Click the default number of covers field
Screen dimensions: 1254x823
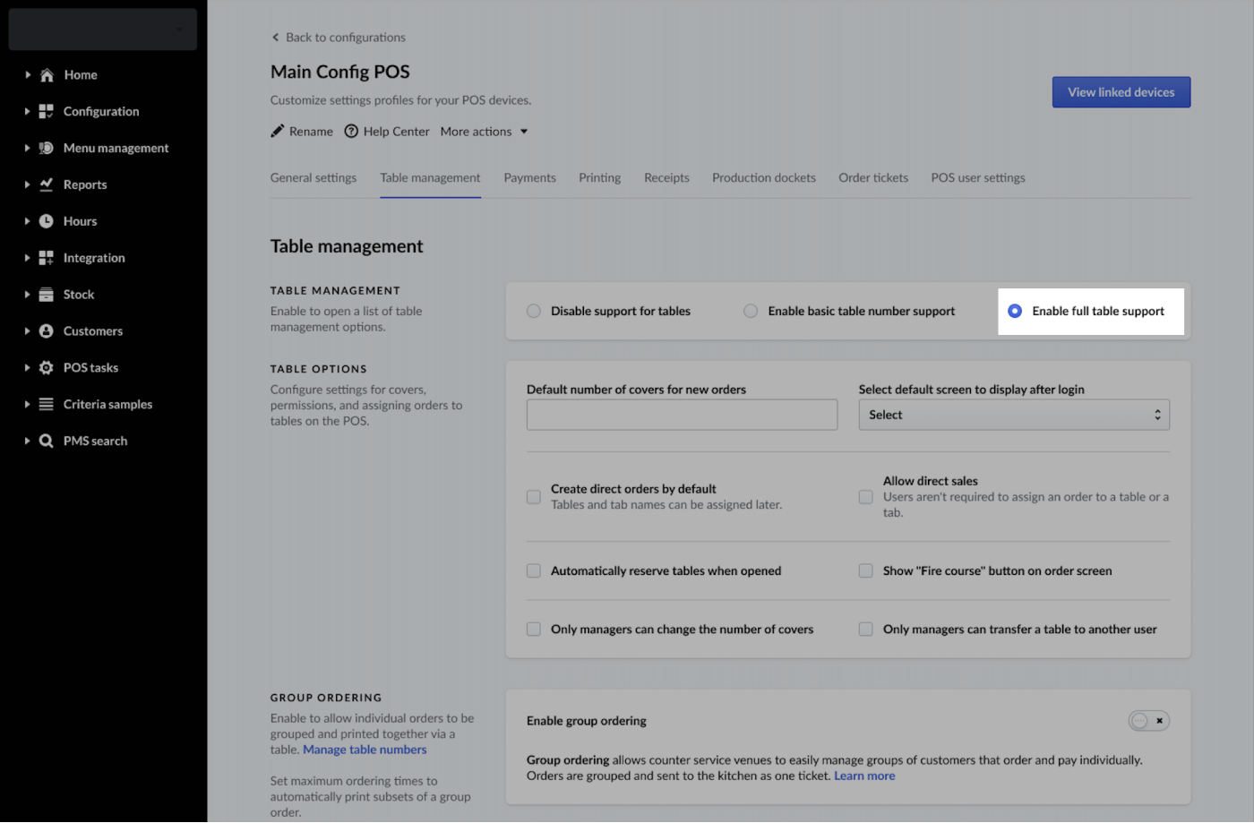[682, 416]
